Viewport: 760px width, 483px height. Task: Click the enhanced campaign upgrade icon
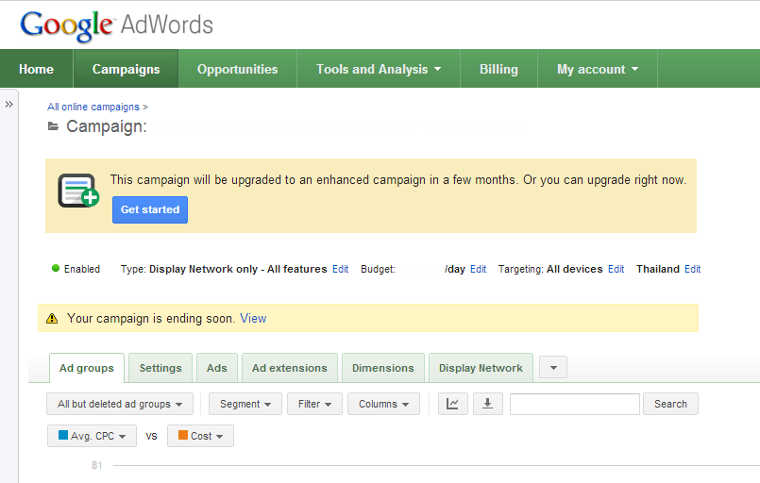click(x=78, y=191)
